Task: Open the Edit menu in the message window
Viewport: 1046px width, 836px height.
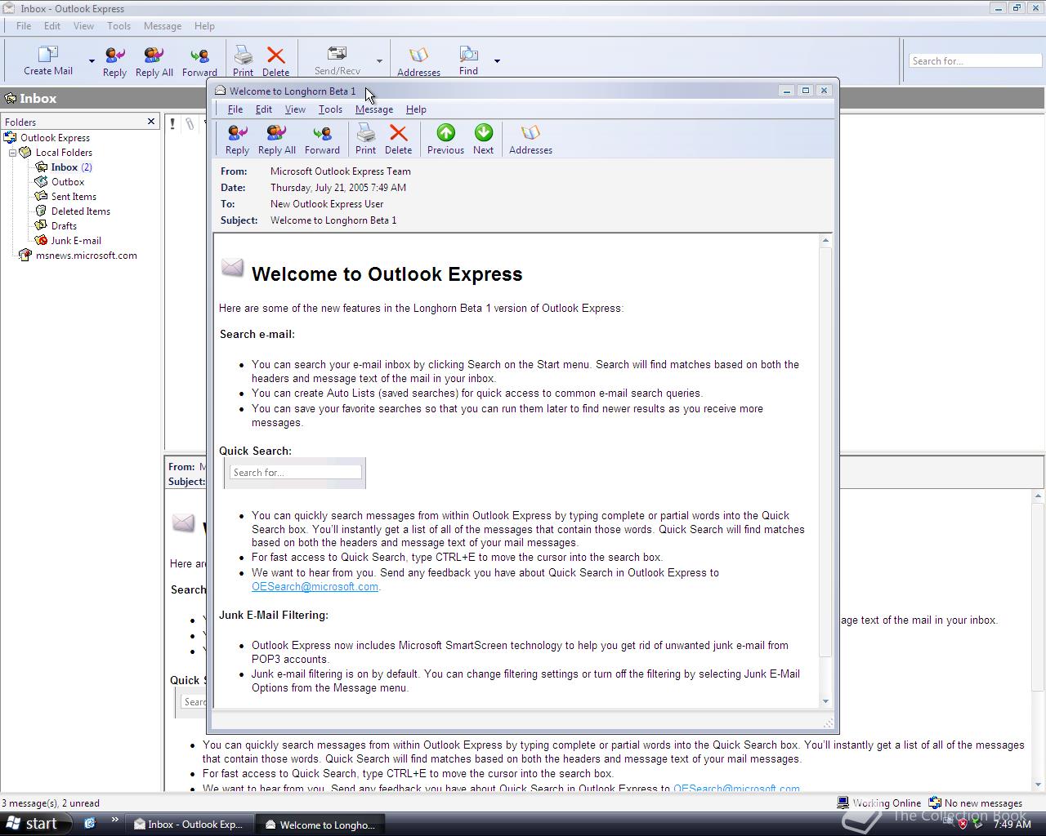Action: 264,109
